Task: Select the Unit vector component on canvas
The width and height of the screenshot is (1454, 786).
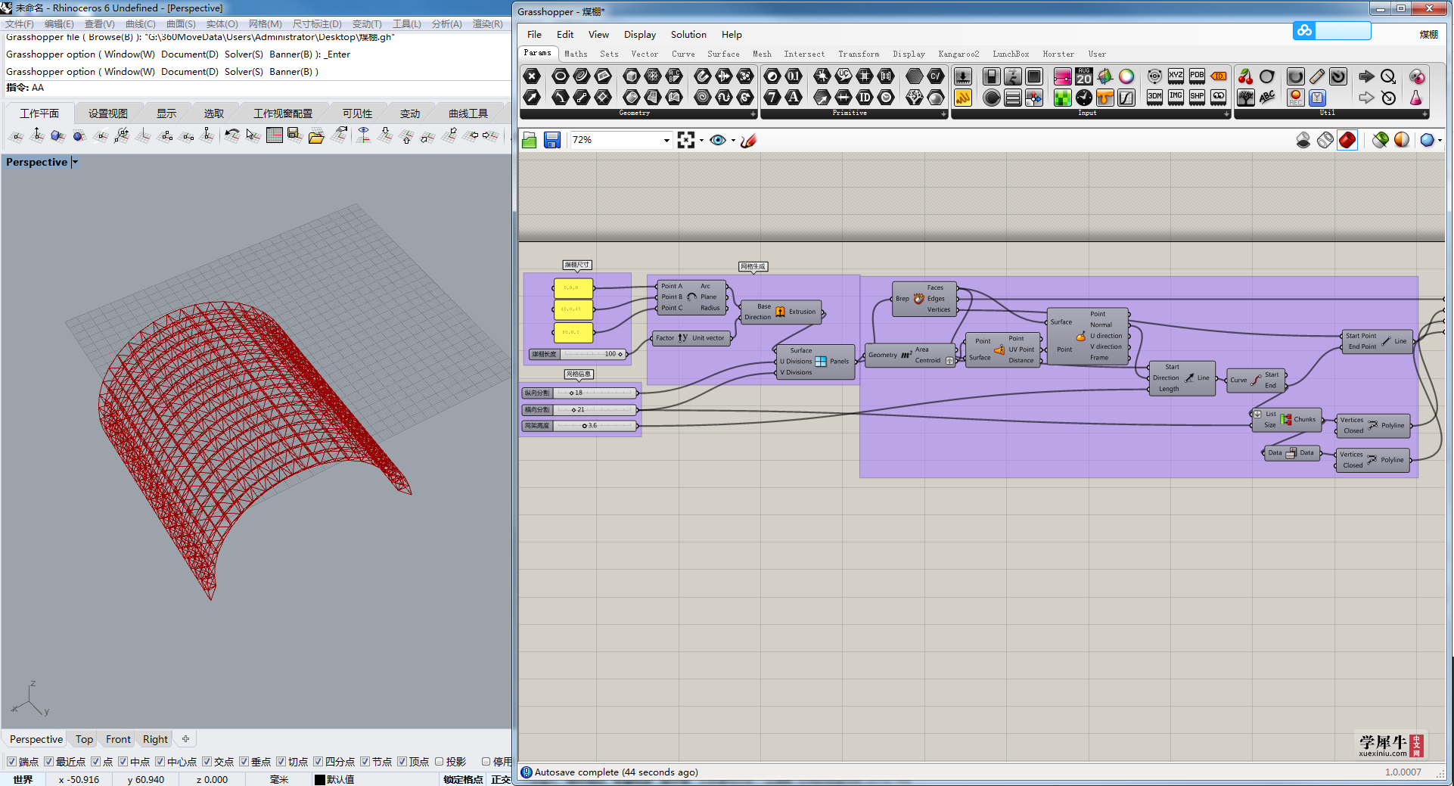Action: pos(691,338)
